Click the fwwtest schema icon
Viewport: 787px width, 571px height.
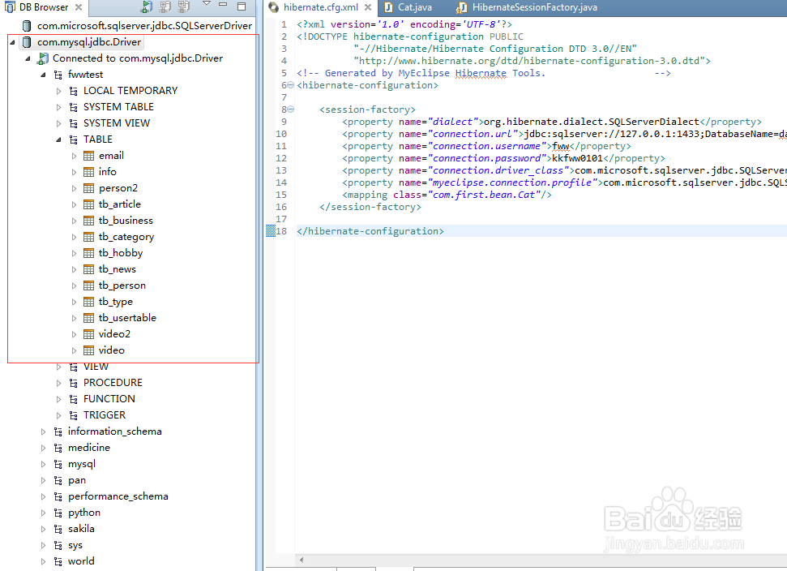click(x=58, y=75)
